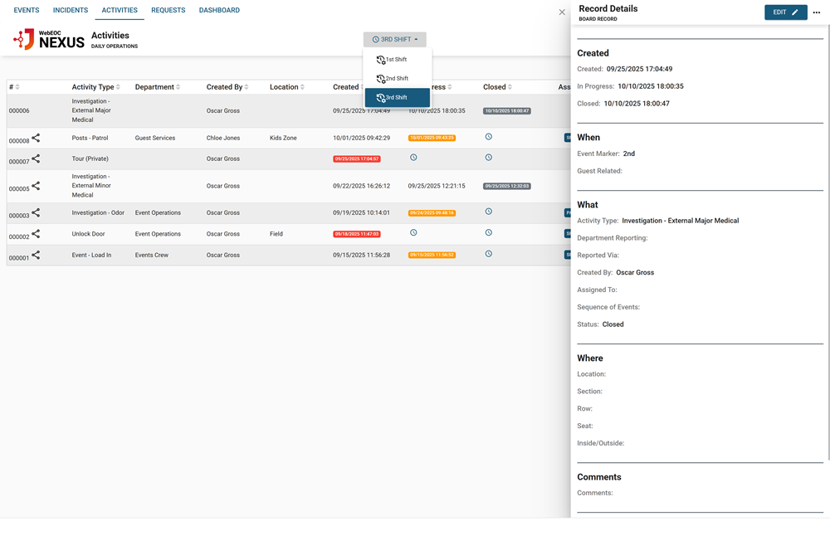This screenshot has height=536, width=830.
Task: Close the Record Details panel
Action: (562, 12)
